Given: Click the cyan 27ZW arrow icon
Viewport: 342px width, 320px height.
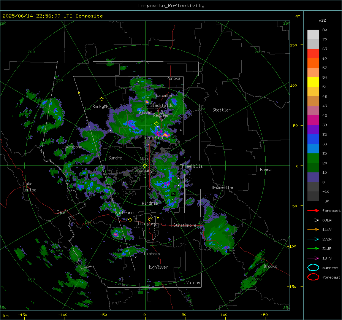Looking at the screenshot, I should 313,239.
